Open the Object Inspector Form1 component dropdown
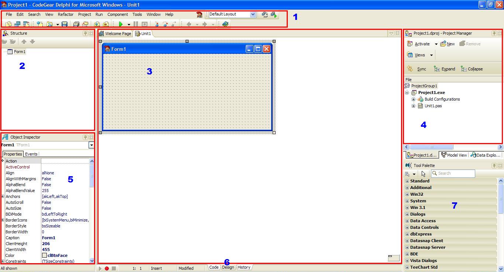This screenshot has height=272, width=504. [92, 145]
